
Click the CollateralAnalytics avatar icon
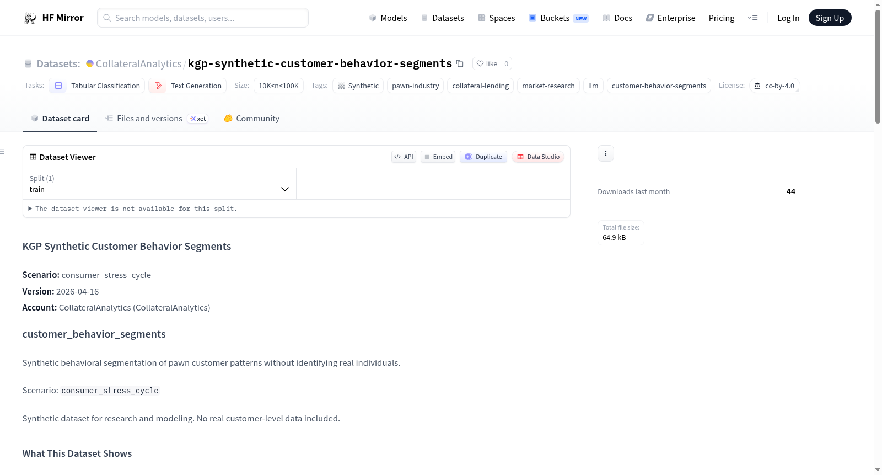pyautogui.click(x=90, y=63)
